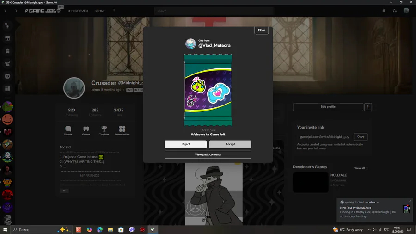The width and height of the screenshot is (416, 234).
Task: Open the red pixel character community in sidebar
Action: click(x=7, y=132)
